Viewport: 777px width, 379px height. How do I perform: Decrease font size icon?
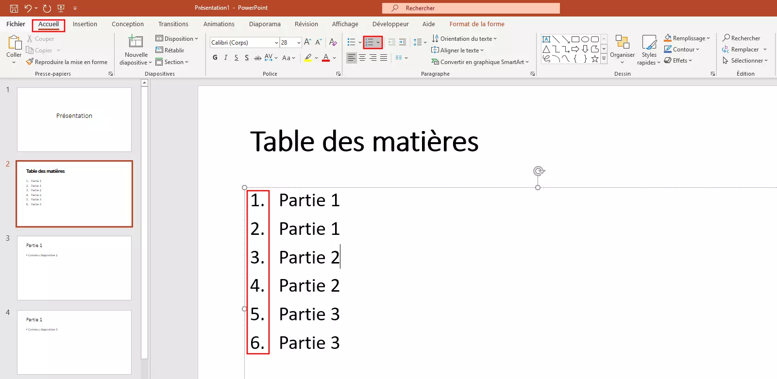(319, 42)
